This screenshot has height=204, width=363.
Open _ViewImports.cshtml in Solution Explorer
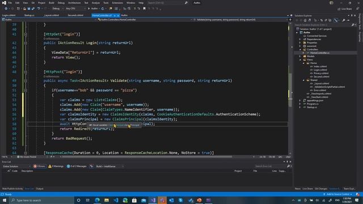coord(320,93)
